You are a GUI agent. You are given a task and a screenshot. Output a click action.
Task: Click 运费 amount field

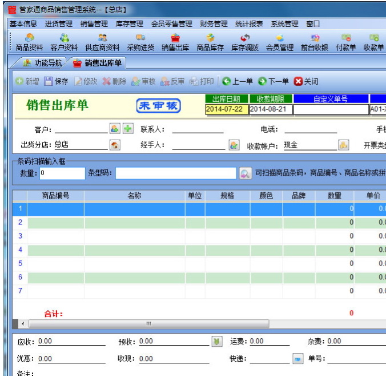point(270,341)
